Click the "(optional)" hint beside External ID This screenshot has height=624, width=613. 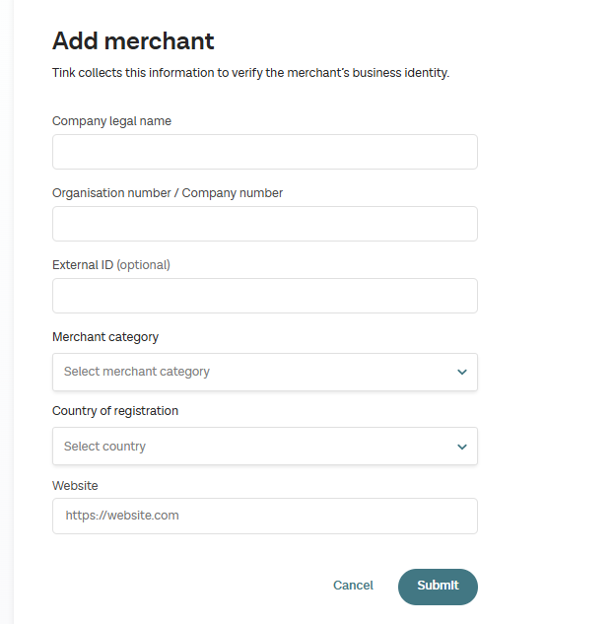point(144,265)
